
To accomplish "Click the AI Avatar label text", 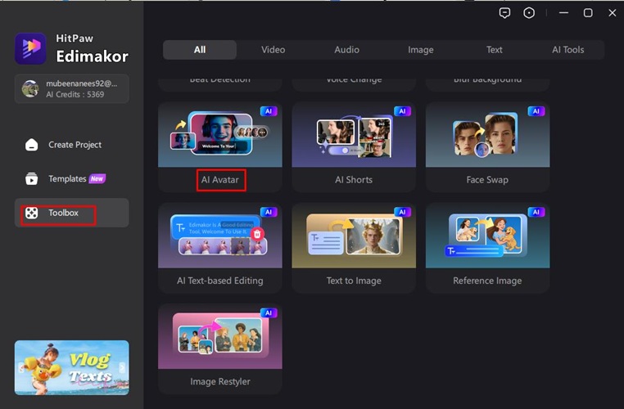I will pos(220,180).
